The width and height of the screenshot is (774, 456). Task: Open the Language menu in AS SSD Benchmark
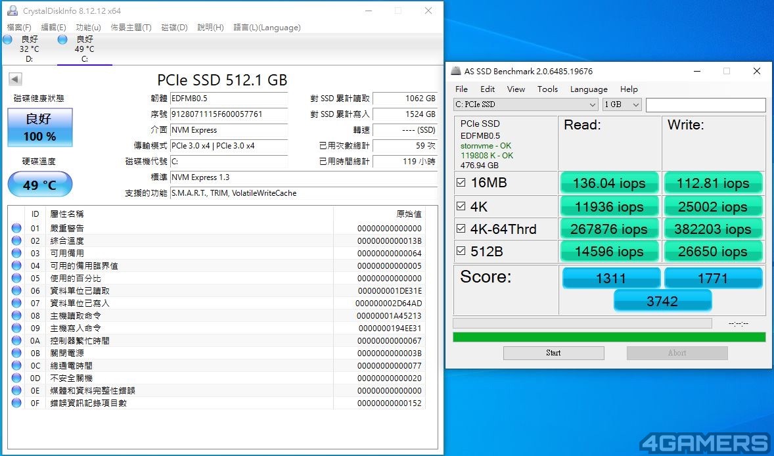(x=589, y=89)
